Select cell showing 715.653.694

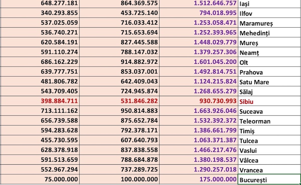click(x=119, y=33)
